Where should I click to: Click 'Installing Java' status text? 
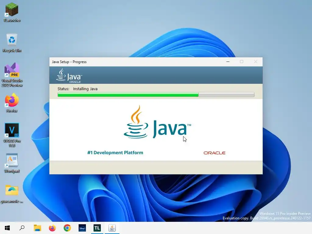(85, 89)
